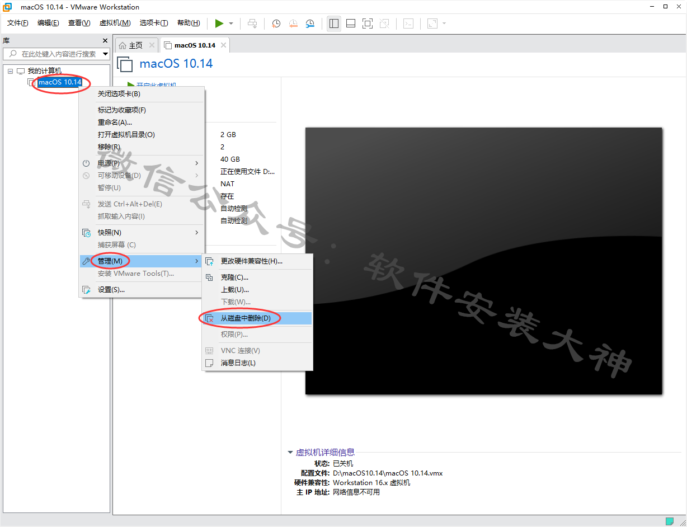Expand the 快照(N) submenu
The height and width of the screenshot is (527, 687).
[142, 233]
